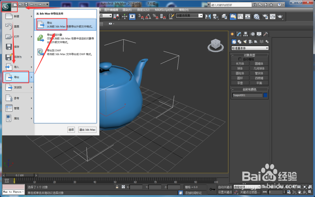Click the Redo arrow in title bar
The height and width of the screenshot is (197, 315).
pos(40,4)
